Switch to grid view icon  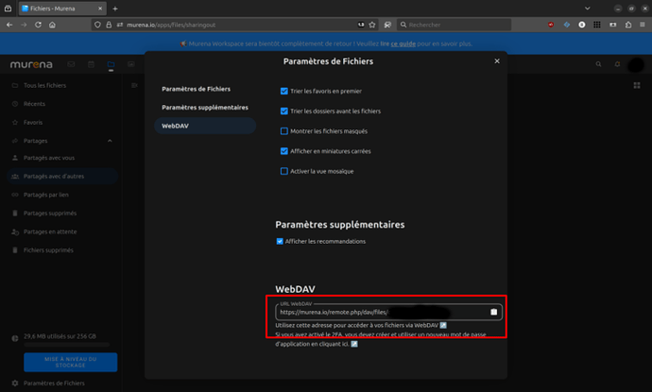(637, 85)
